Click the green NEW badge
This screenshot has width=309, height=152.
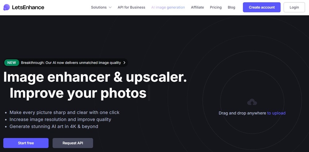click(12, 63)
